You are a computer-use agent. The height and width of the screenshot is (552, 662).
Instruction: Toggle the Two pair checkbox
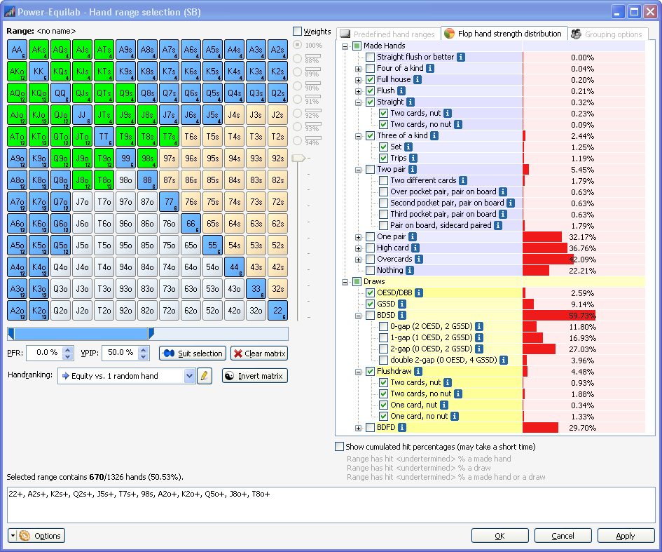(x=371, y=170)
